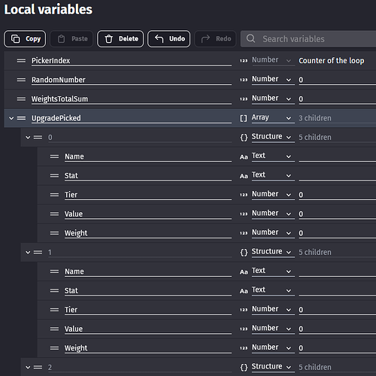Click the text type icon on first Name row
Screen dimensions: 376x376
pos(244,157)
